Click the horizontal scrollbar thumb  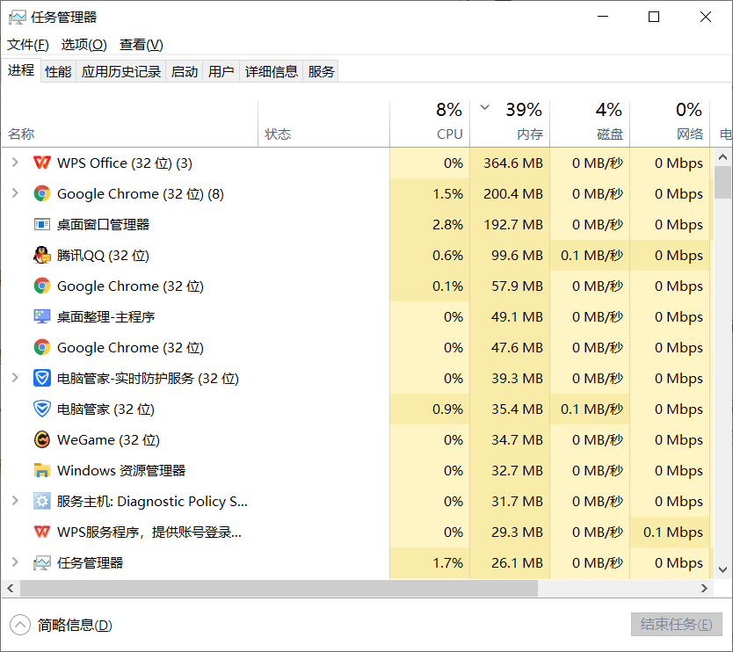(279, 589)
